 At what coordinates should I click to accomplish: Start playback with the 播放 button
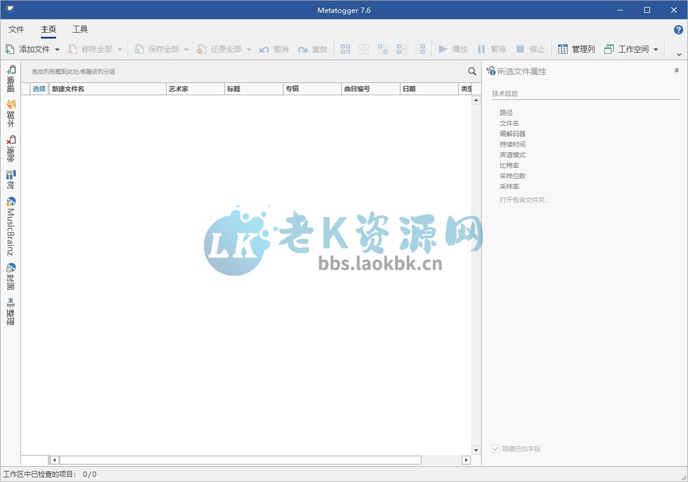tap(453, 49)
